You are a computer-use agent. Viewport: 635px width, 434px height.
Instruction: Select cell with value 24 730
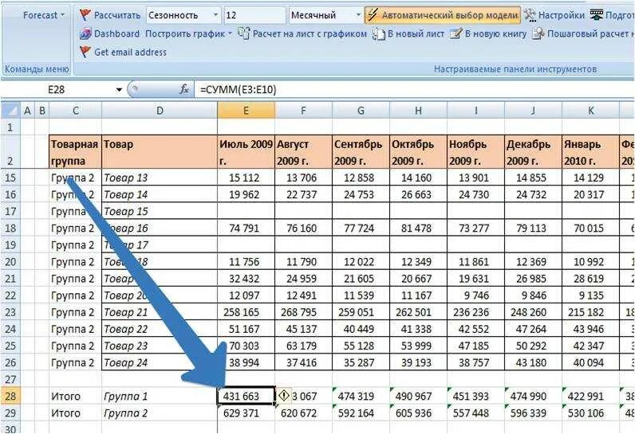(475, 195)
